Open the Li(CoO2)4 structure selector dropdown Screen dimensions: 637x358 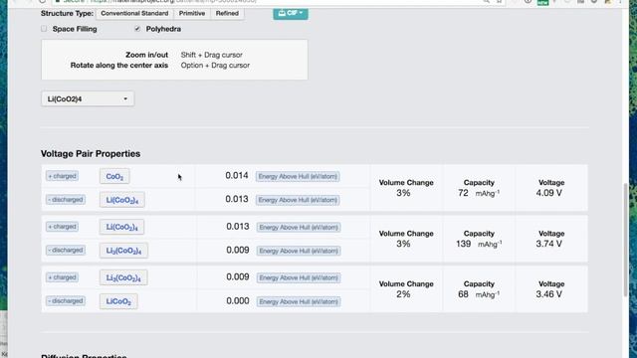tap(88, 99)
